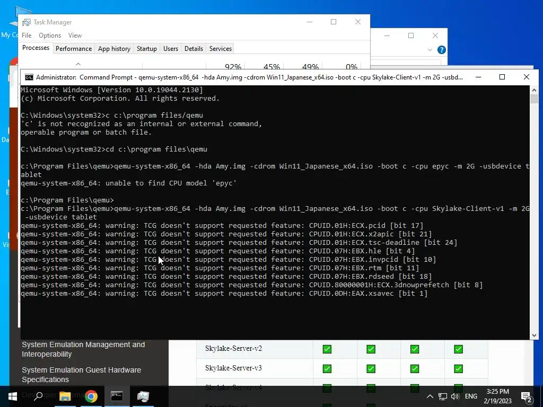Select the Skylake-Server-v2 row label
Screen dimensions: 543x407
pyautogui.click(x=233, y=348)
